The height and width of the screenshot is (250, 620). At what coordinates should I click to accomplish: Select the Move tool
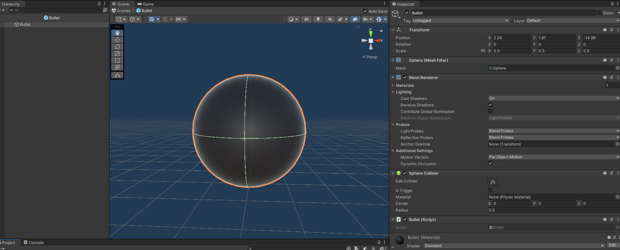pyautogui.click(x=117, y=40)
